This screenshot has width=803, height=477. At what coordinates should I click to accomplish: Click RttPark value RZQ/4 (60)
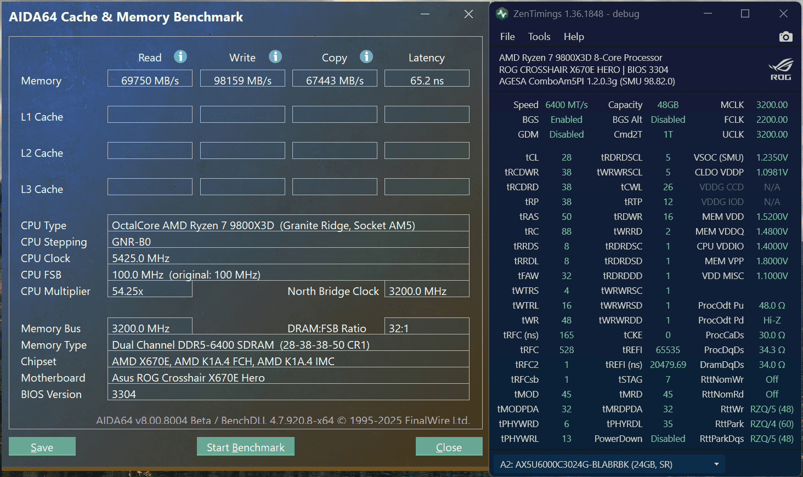pyautogui.click(x=772, y=424)
